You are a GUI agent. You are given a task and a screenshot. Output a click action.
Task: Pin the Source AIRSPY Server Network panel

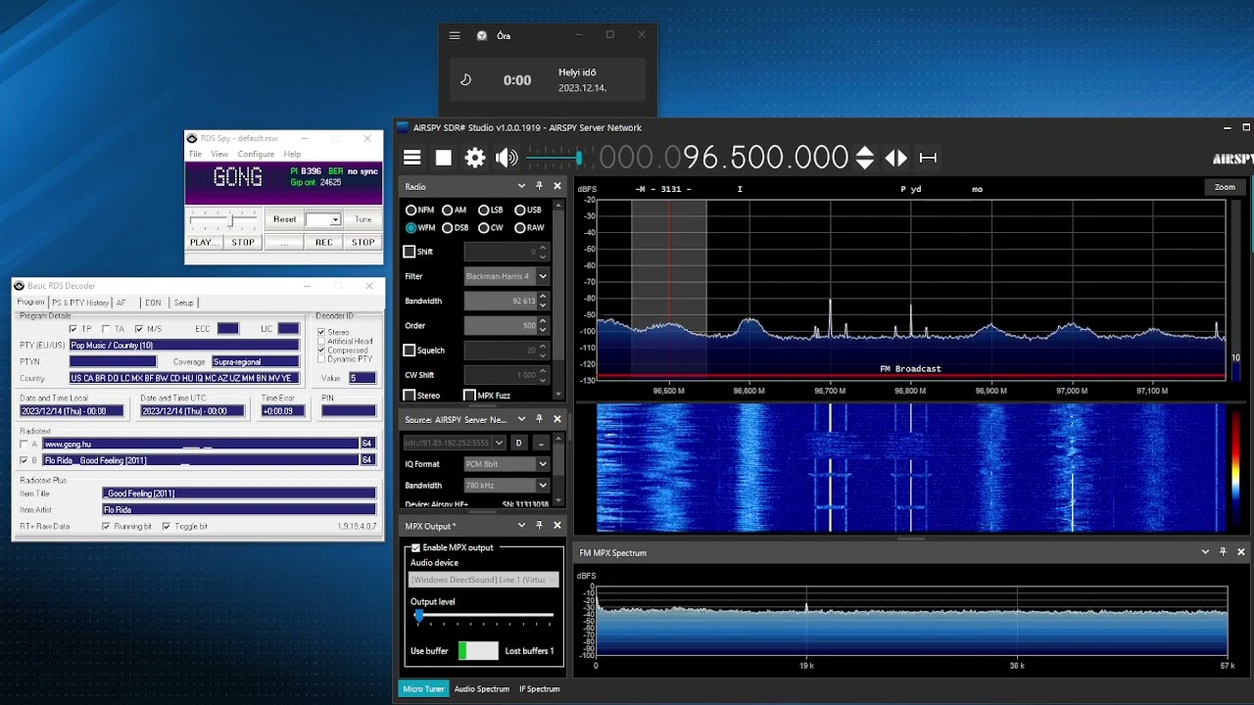tap(539, 419)
